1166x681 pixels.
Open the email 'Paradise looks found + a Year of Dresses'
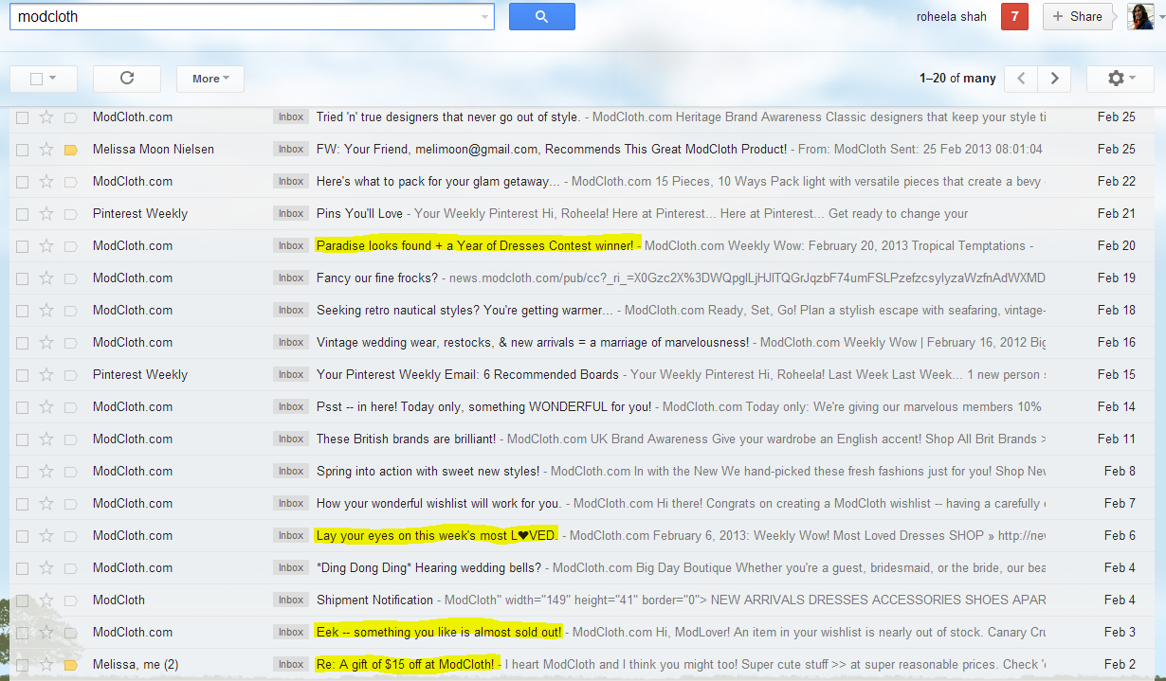(475, 245)
